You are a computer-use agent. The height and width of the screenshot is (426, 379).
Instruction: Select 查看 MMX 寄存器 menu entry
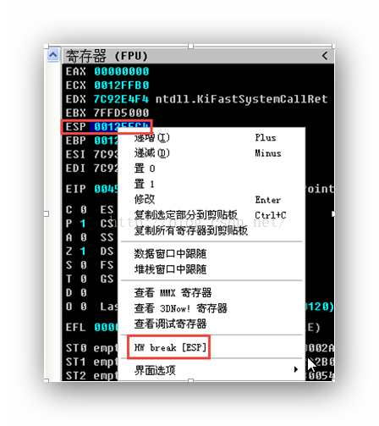[211, 293]
